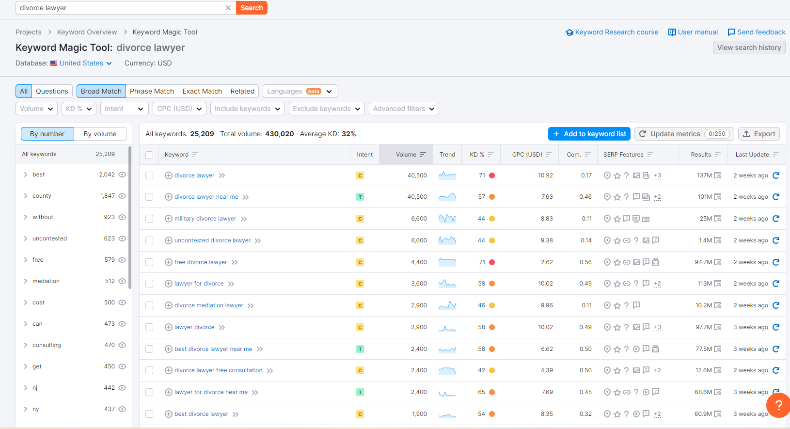The image size is (790, 429).
Task: Change database from United States dropdown
Action: point(81,63)
